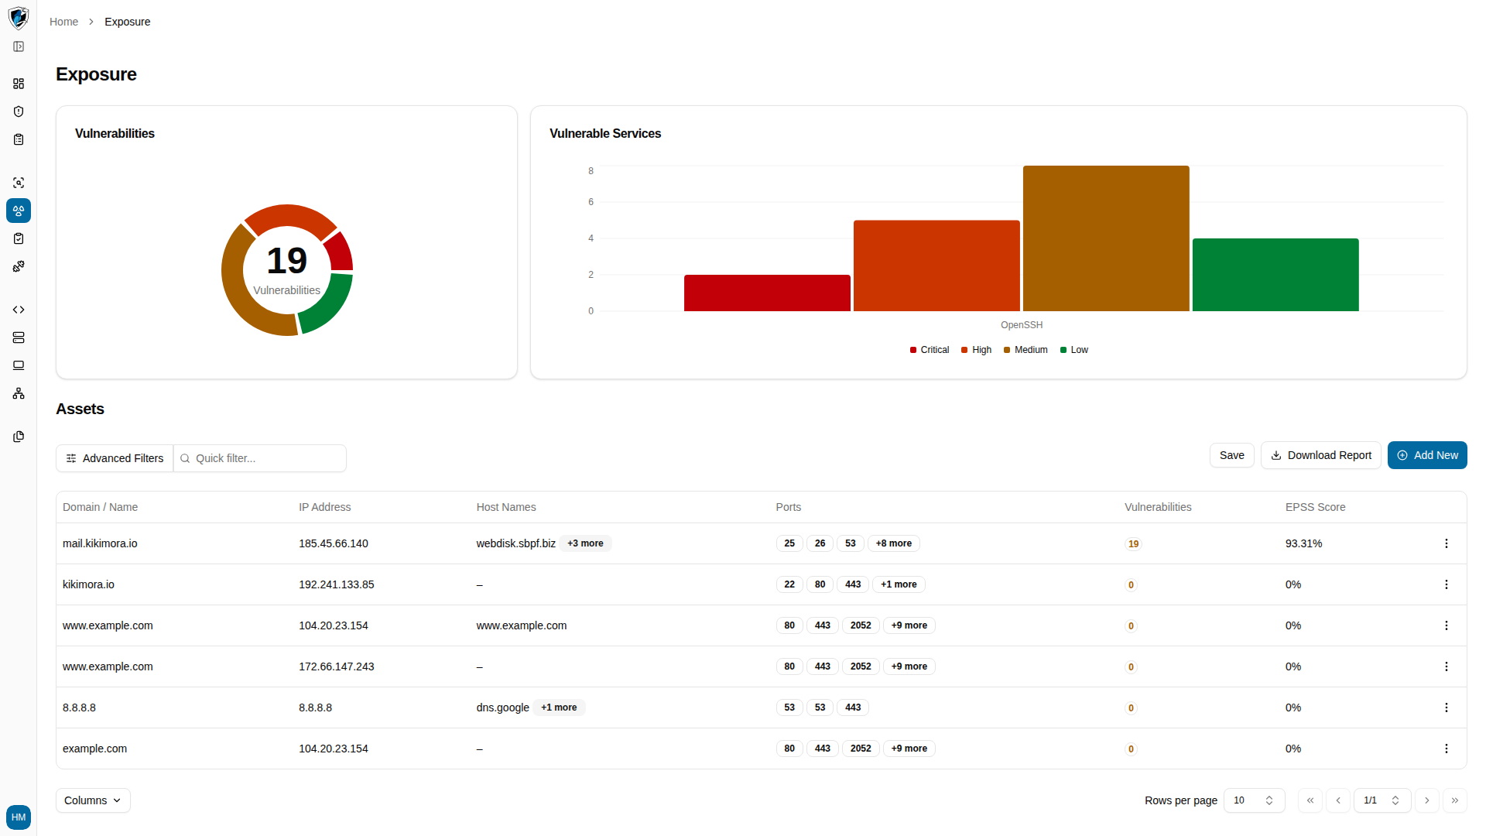The image size is (1486, 836).
Task: Open row actions for 8.8.8.8
Action: [1446, 708]
